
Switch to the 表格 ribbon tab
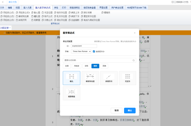tap(56, 8)
